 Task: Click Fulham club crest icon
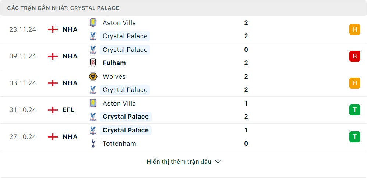93,63
